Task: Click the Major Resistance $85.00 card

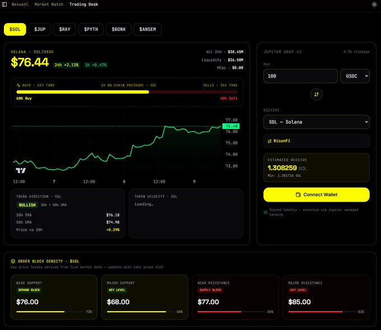Action: (326, 297)
